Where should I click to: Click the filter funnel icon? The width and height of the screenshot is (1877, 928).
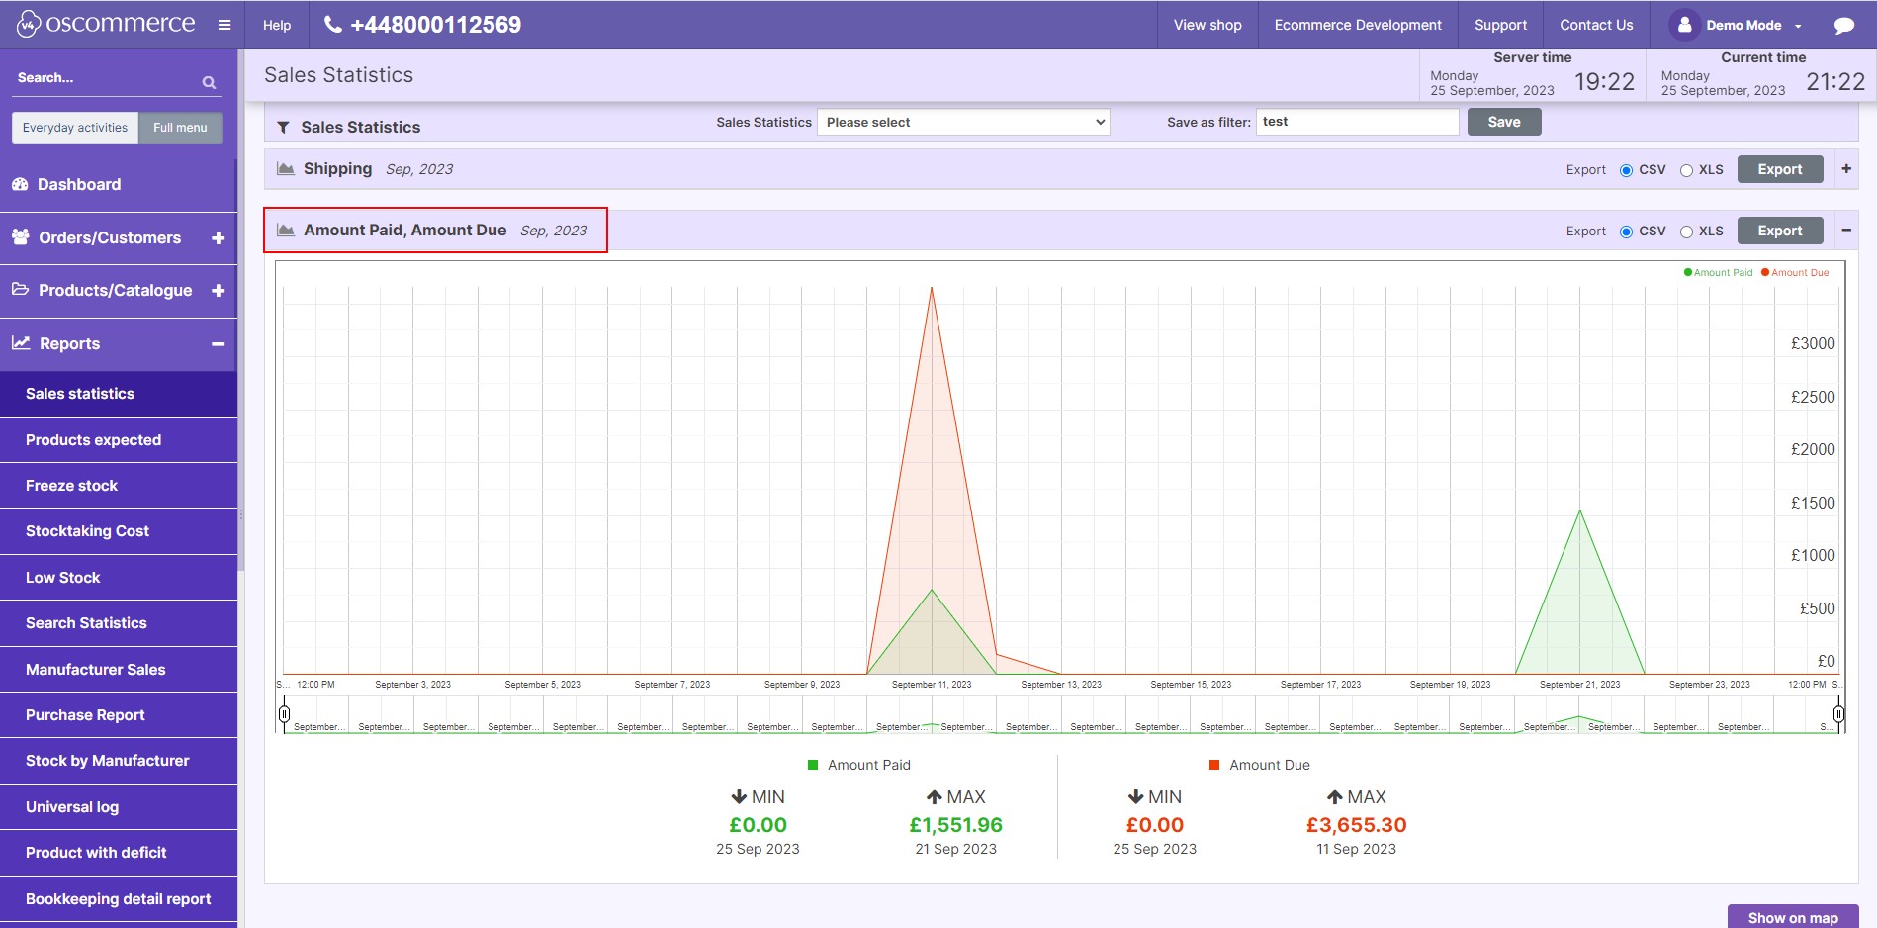tap(284, 127)
